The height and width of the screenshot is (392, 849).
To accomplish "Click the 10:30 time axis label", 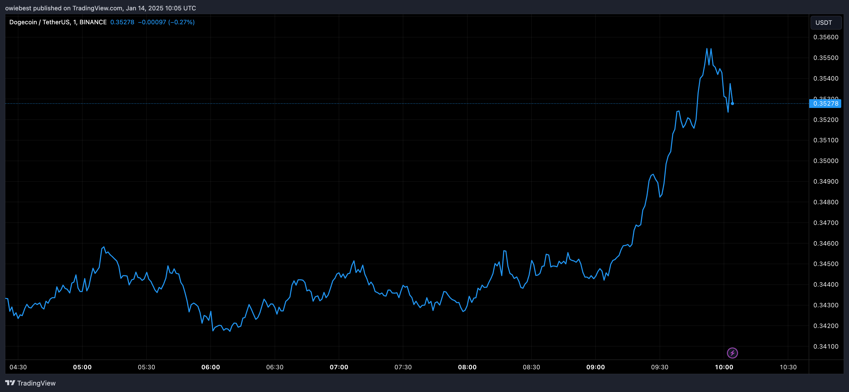I will [788, 367].
